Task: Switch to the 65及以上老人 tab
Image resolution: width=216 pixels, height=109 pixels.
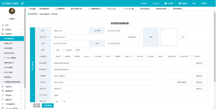Action: 112,9
